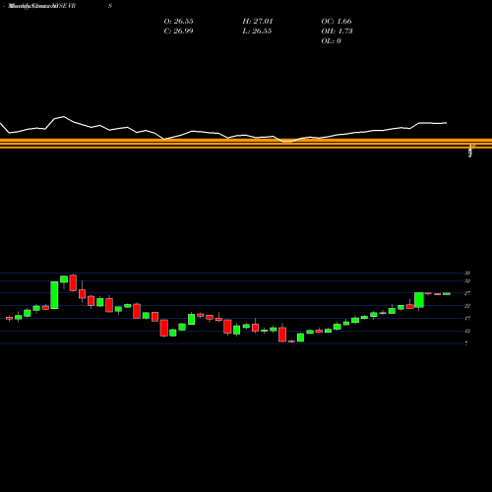This screenshot has height=492, width=492.
Task: Click the tallest green candlestick near the chart start
Action: pos(54,295)
